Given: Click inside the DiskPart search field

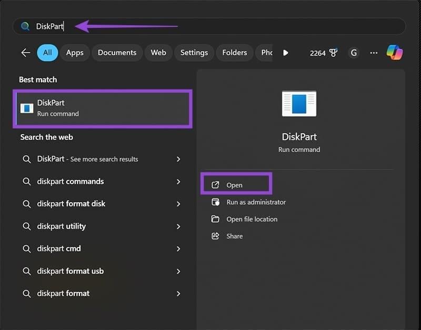Looking at the screenshot, I should point(210,26).
